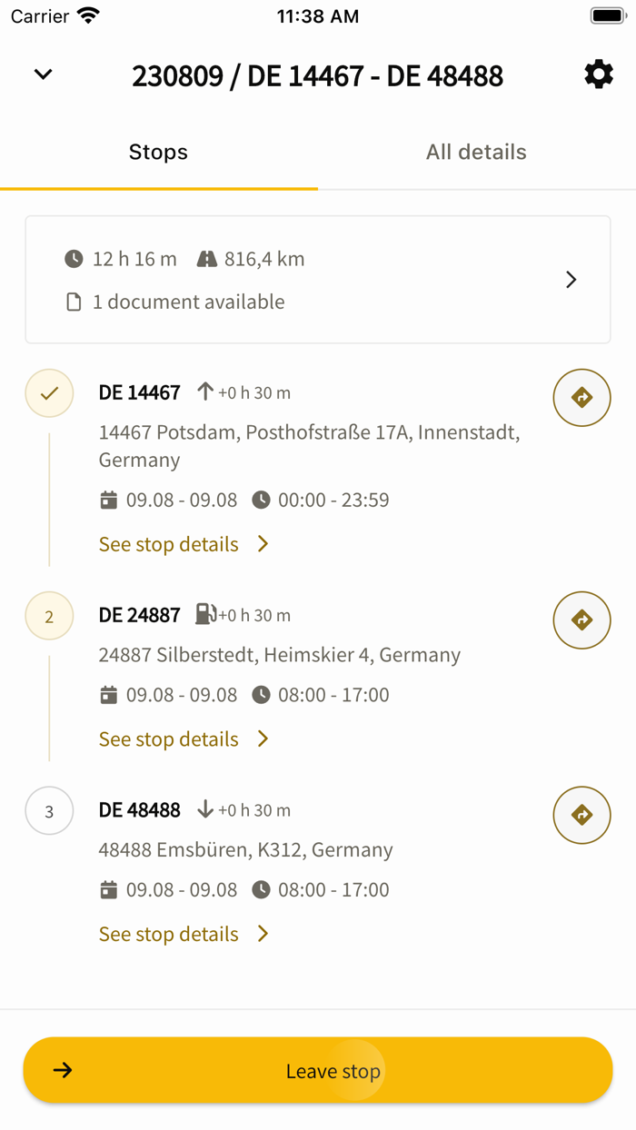Open navigation for stop DE 24887
The image size is (636, 1130).
click(581, 620)
